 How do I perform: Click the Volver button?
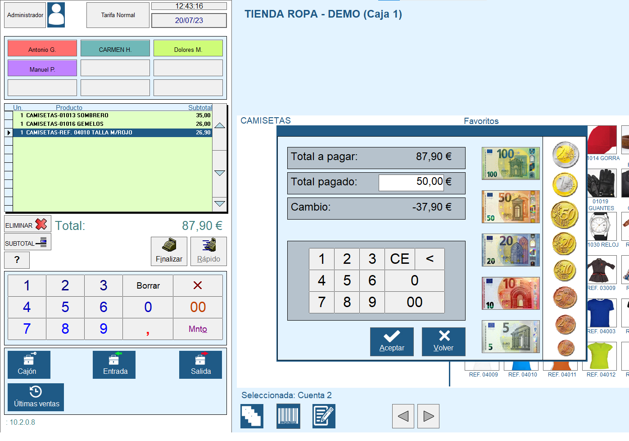coord(443,342)
